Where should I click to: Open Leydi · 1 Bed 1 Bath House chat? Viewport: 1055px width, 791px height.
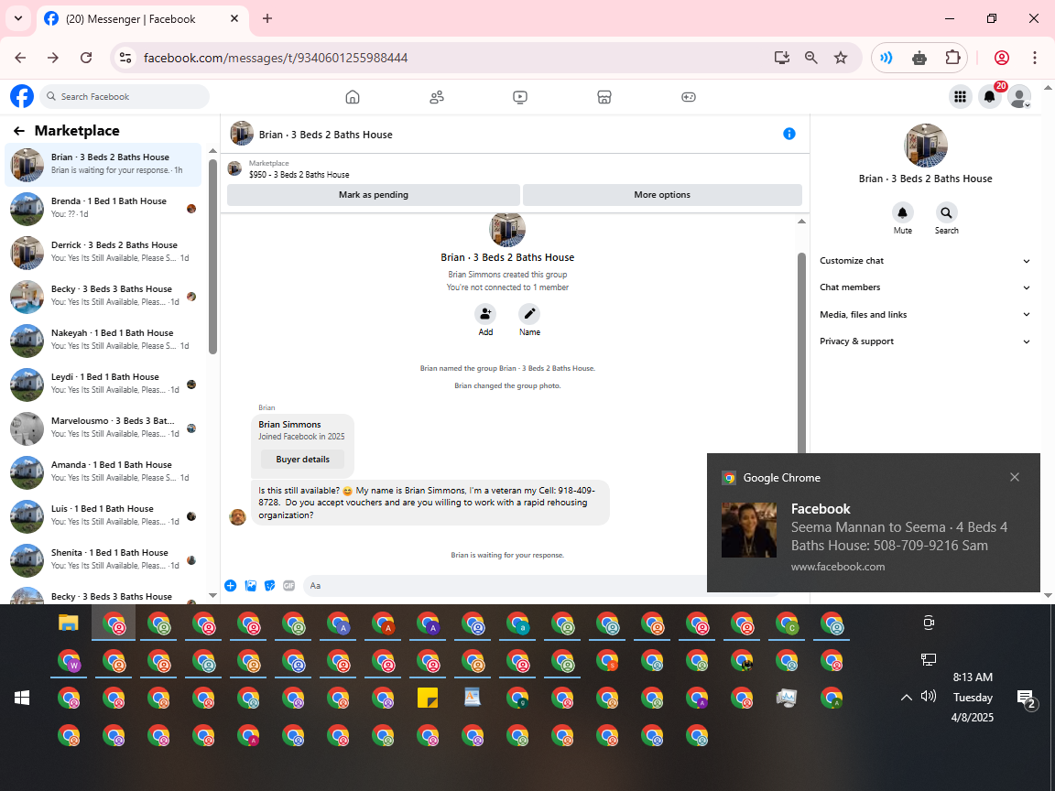(103, 385)
